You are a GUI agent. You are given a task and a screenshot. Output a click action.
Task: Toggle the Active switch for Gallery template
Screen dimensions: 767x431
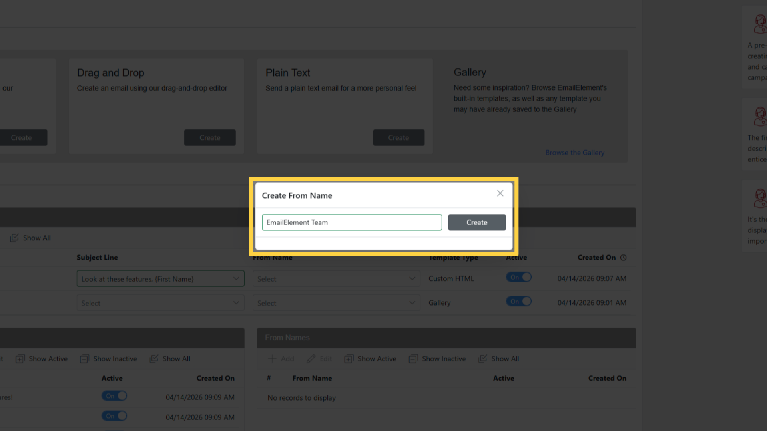coord(518,302)
